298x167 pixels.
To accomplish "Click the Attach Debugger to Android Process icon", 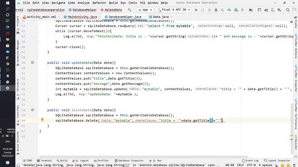I will coord(236,10).
